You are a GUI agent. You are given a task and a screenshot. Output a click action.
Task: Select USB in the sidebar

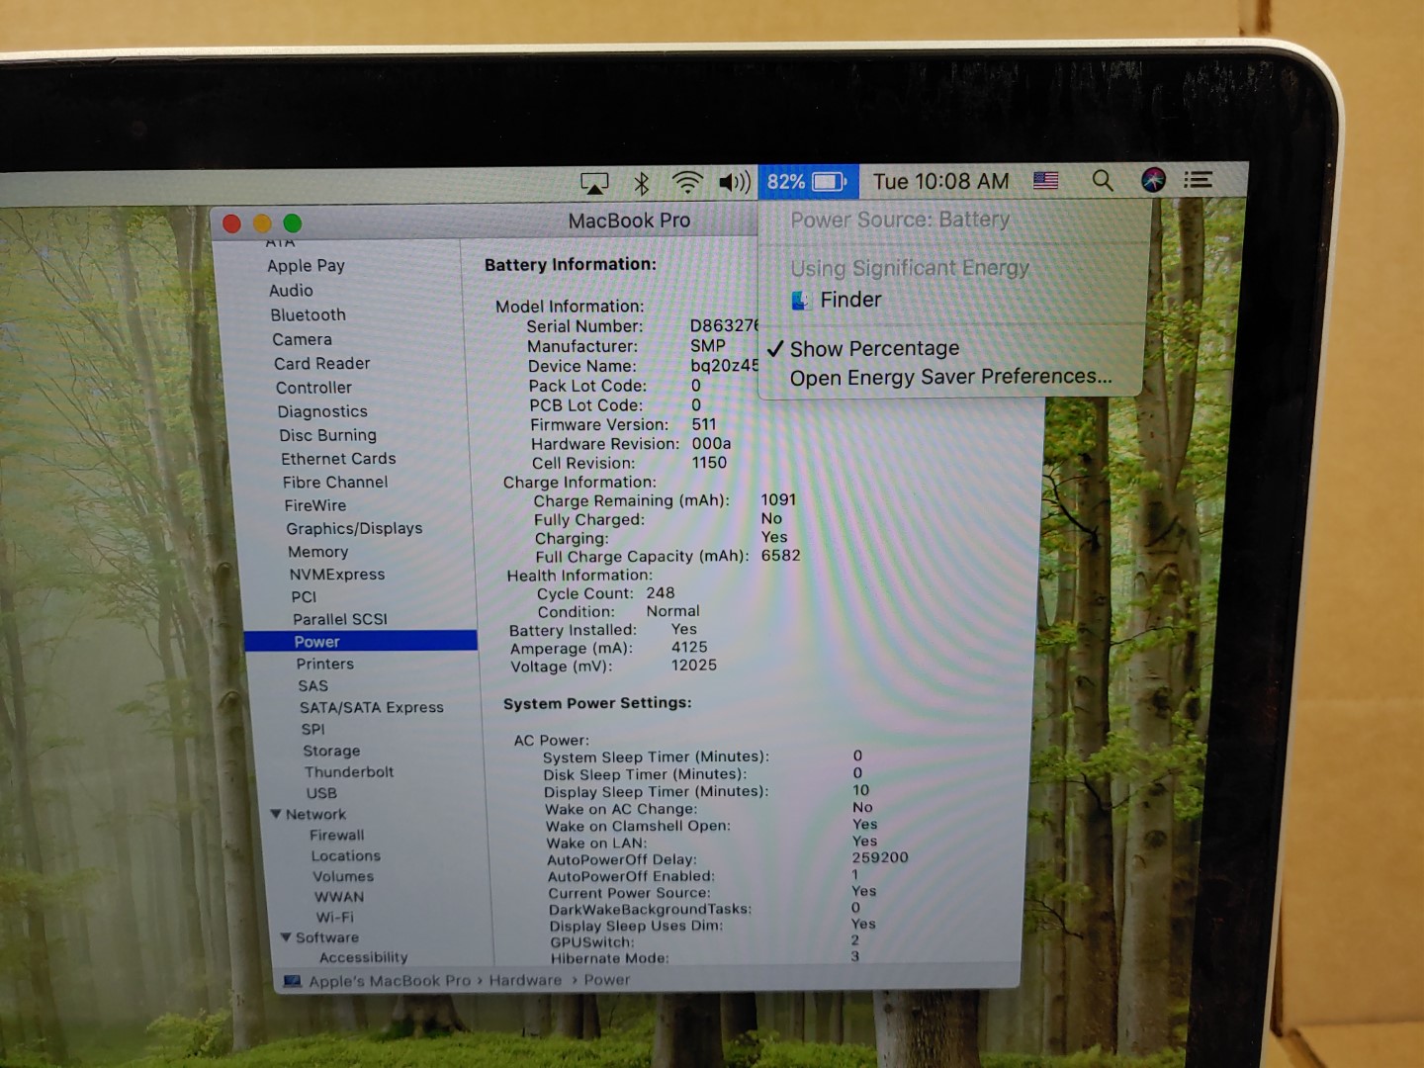(x=321, y=793)
